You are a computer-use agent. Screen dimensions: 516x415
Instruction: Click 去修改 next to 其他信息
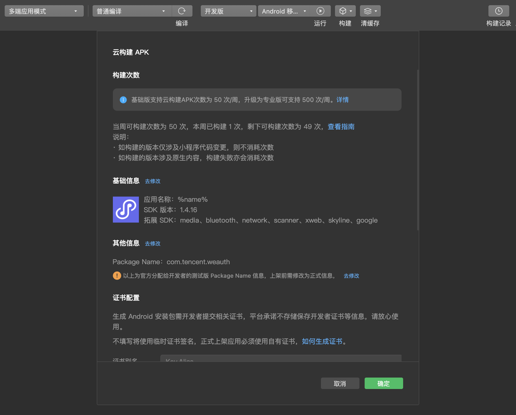pyautogui.click(x=152, y=244)
